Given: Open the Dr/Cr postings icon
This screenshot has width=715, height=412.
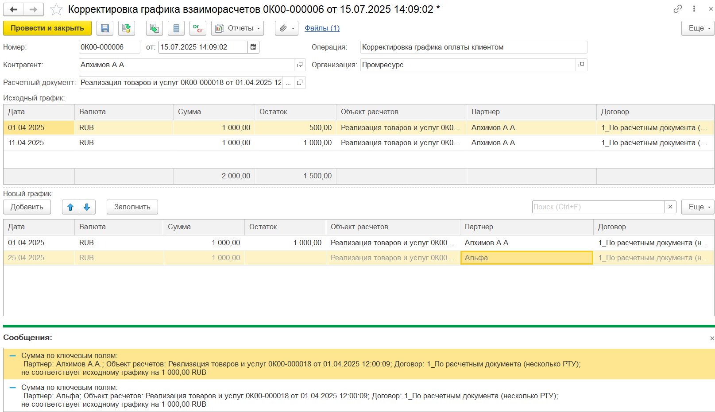Looking at the screenshot, I should [197, 28].
